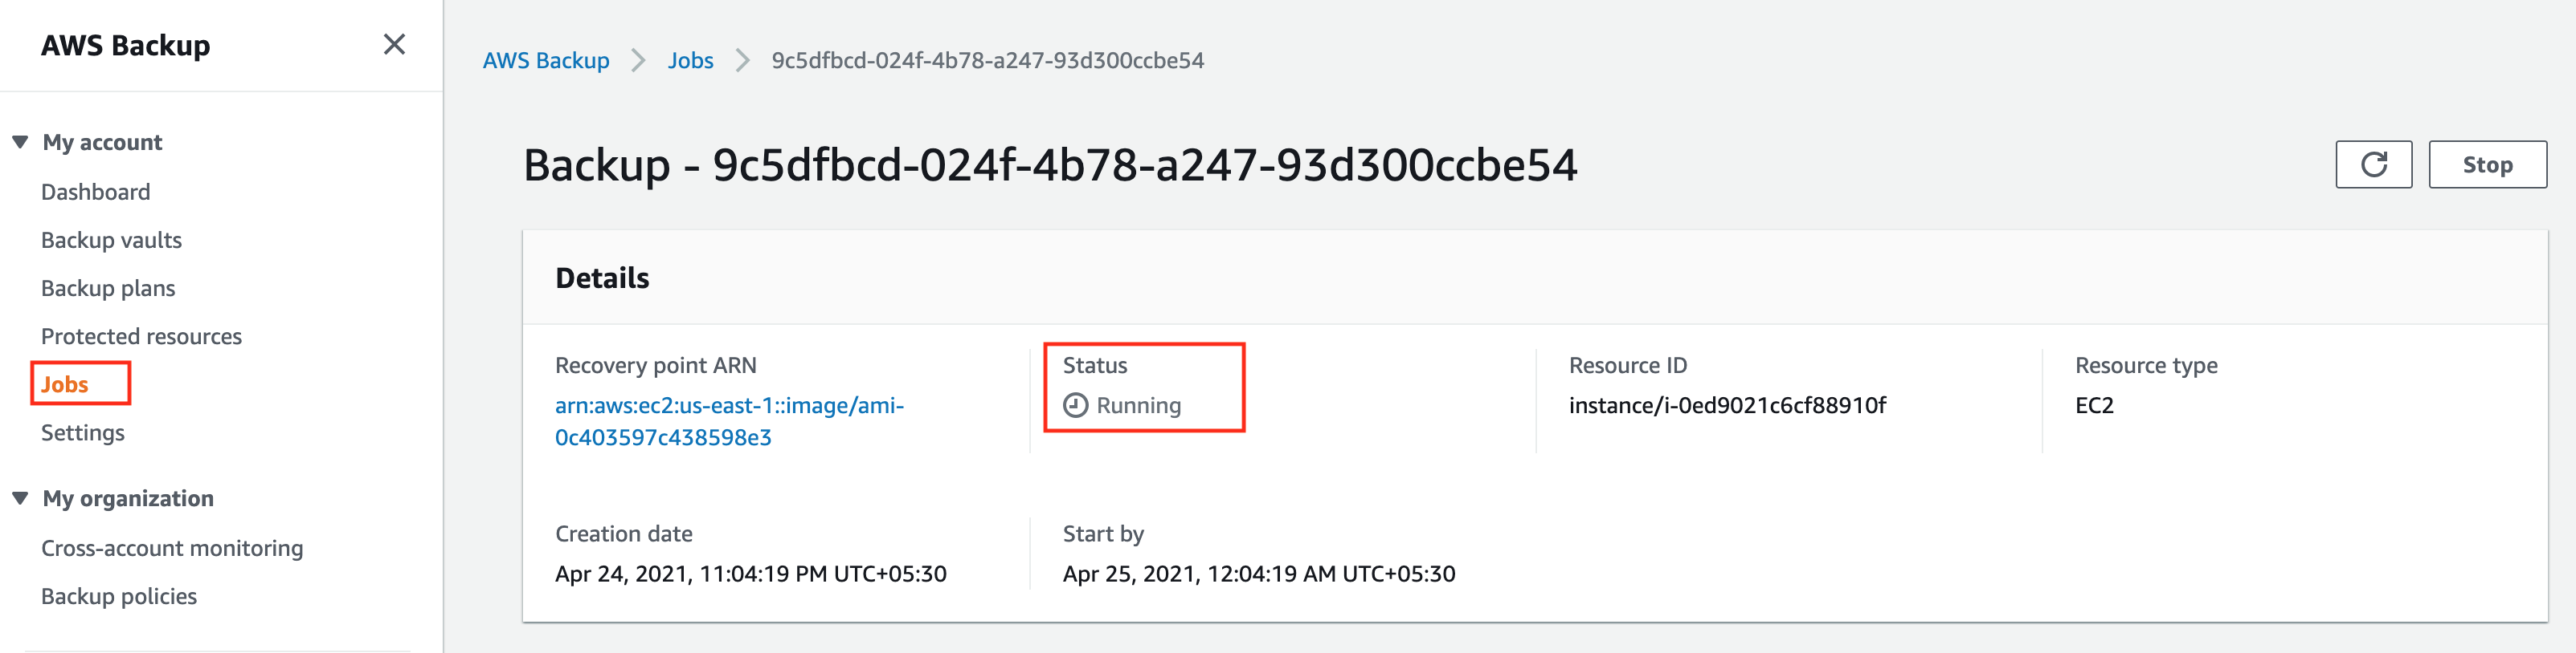Open Dashboard in the sidebar
Image resolution: width=2576 pixels, height=653 pixels.
coord(96,192)
